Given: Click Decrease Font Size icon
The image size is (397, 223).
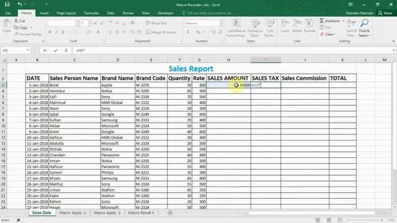Looking at the screenshot, I should [x=102, y=24].
